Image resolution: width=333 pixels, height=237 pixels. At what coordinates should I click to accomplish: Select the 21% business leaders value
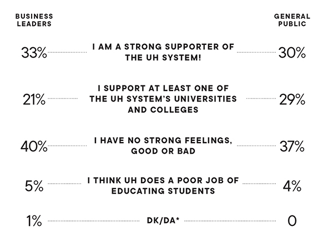coord(34,99)
